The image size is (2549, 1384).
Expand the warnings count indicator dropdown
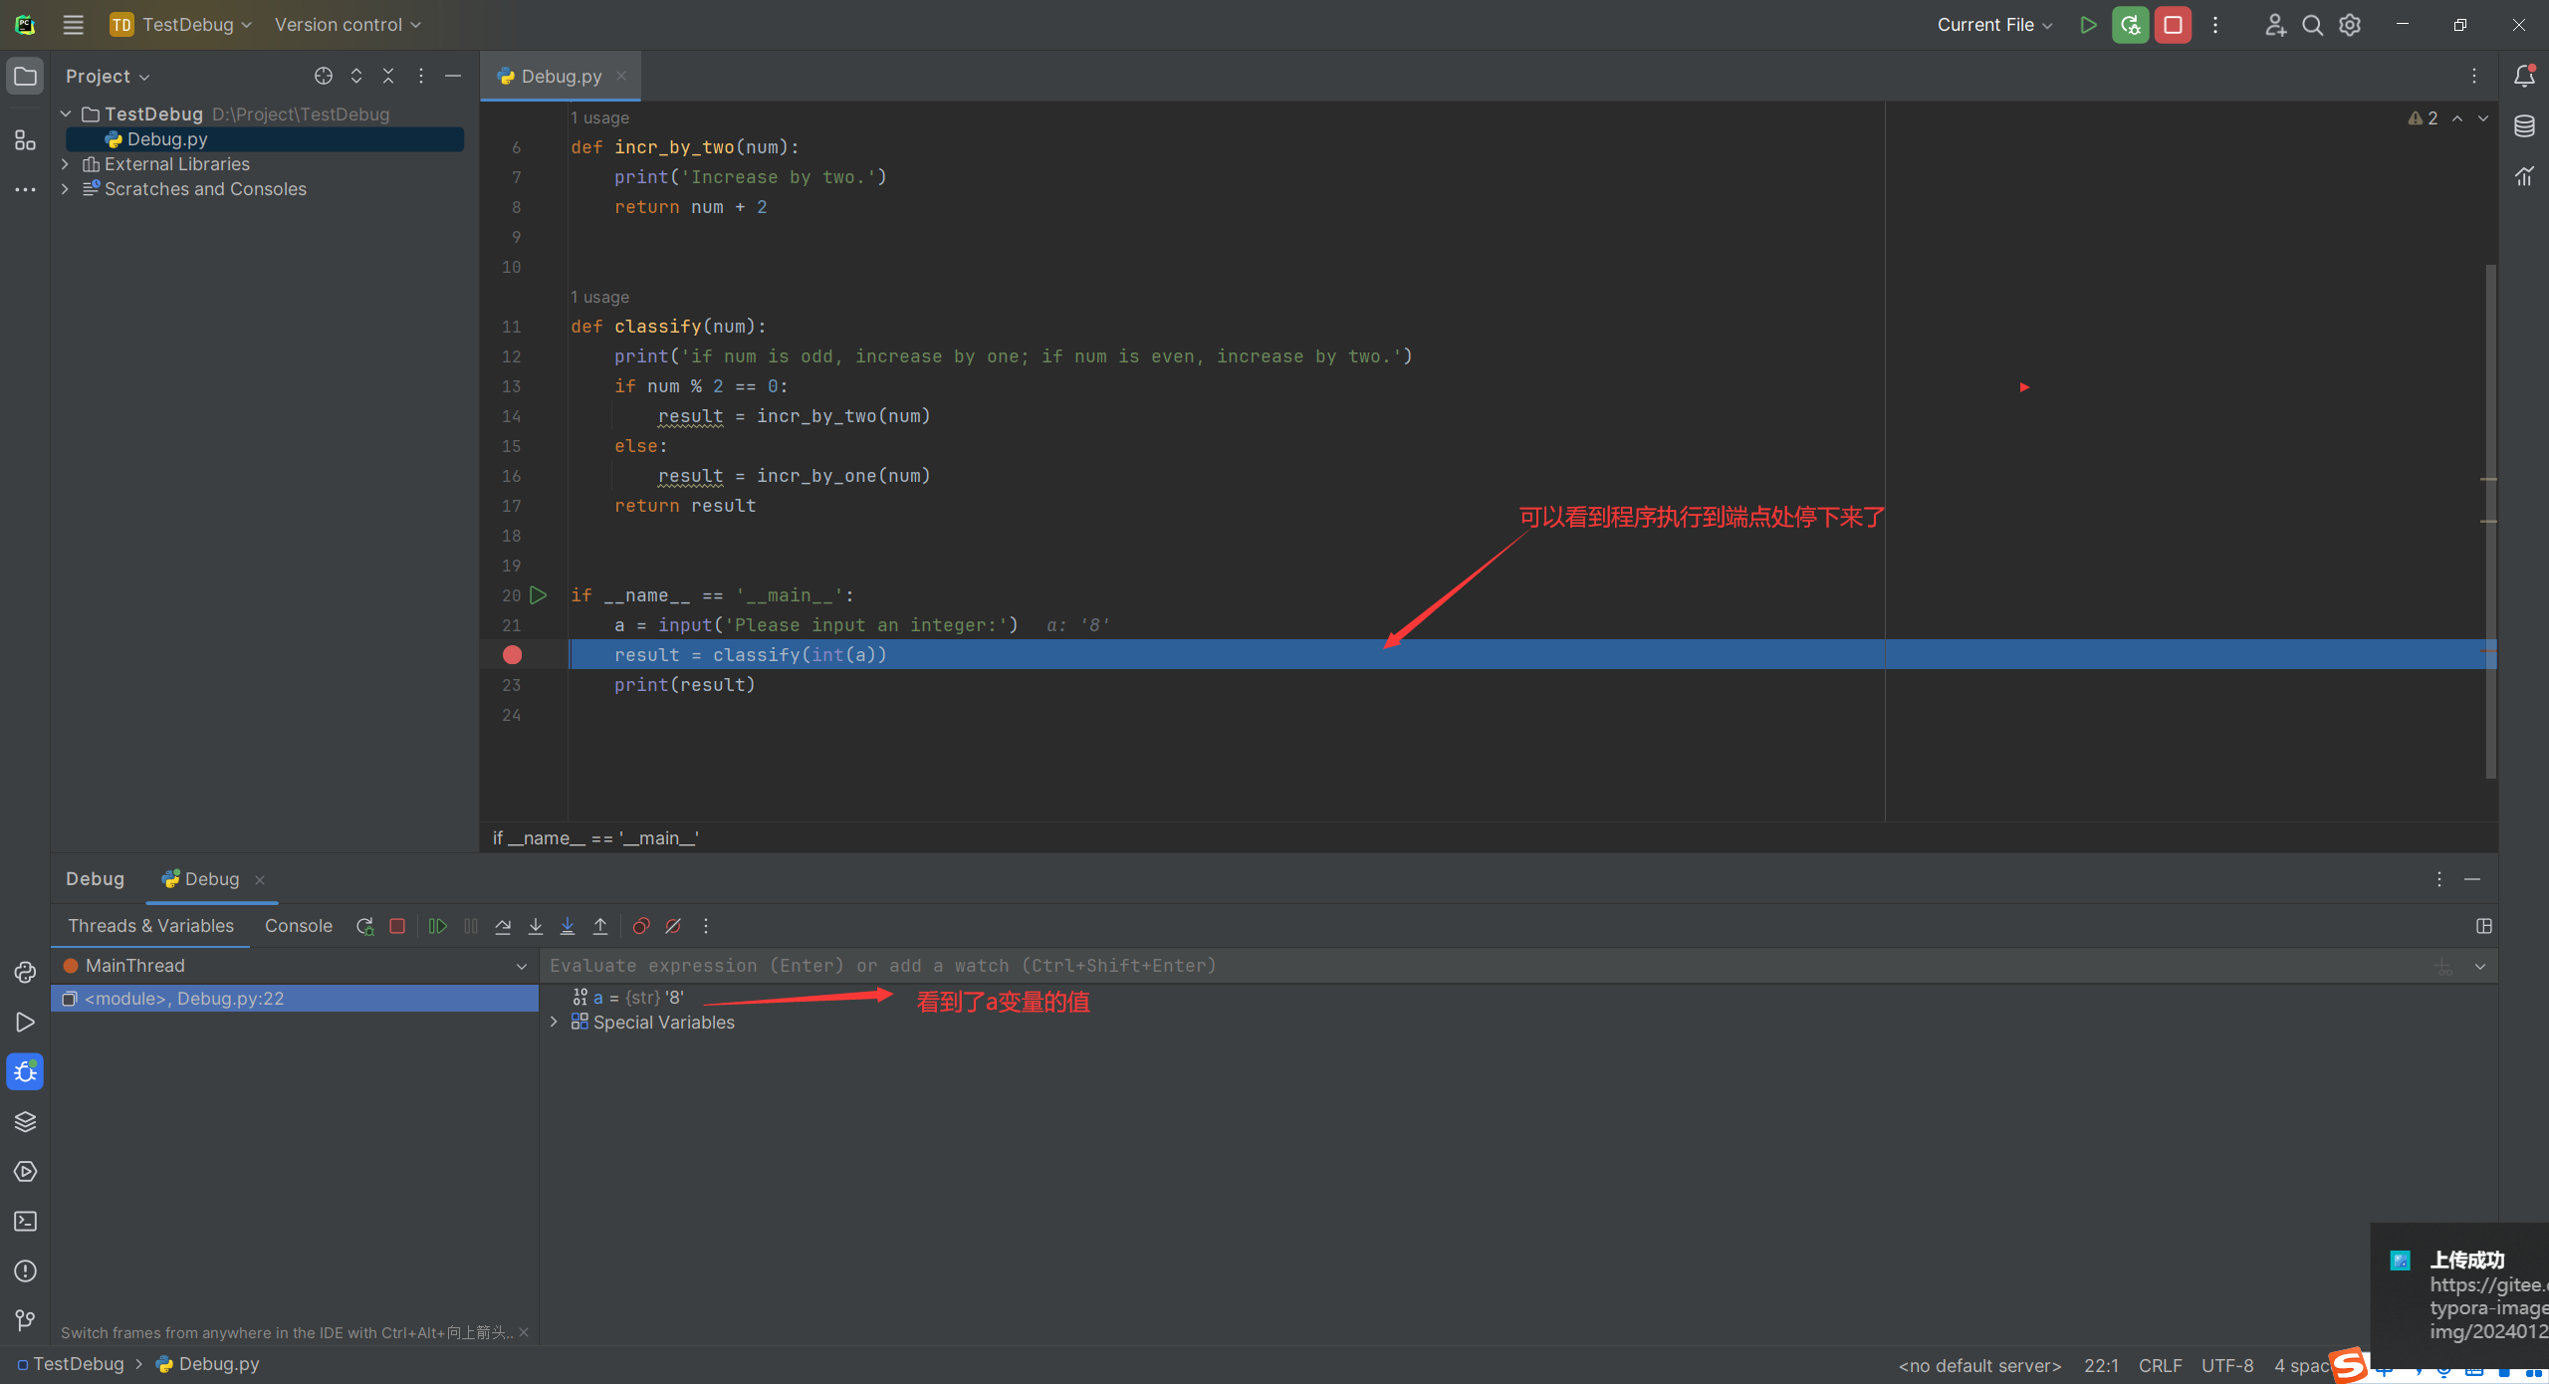point(2423,117)
